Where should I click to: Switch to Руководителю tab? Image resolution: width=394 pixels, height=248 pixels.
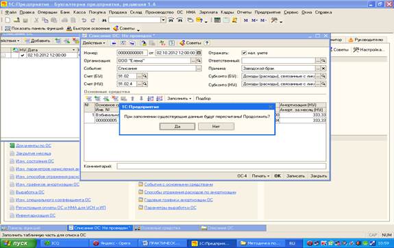point(366,40)
